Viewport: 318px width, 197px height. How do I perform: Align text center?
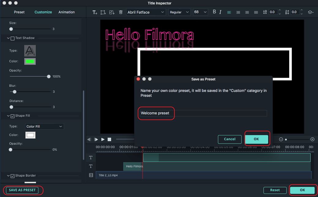pos(238,12)
